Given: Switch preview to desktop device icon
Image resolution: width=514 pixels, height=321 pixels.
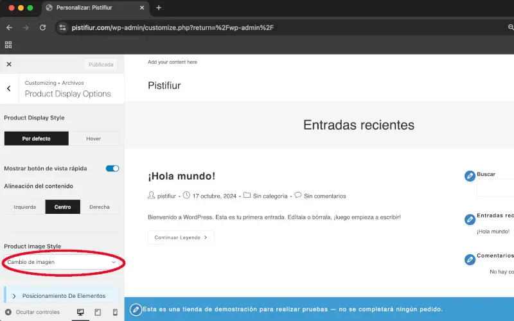Looking at the screenshot, I should [80, 312].
